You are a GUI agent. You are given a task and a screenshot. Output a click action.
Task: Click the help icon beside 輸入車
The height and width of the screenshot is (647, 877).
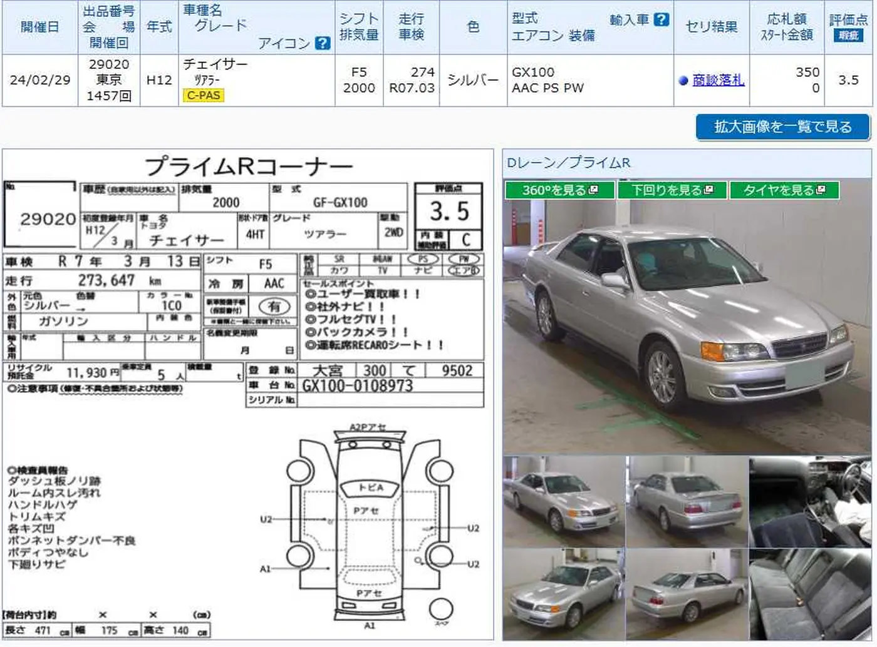(x=661, y=19)
